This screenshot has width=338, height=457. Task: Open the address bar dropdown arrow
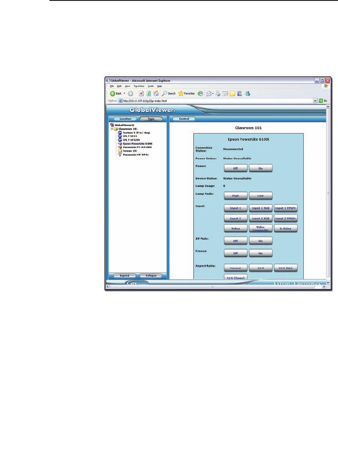coord(315,100)
